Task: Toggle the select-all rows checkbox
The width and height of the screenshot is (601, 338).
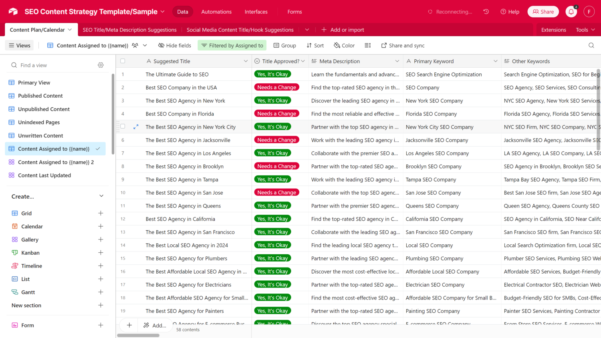Action: tap(123, 61)
